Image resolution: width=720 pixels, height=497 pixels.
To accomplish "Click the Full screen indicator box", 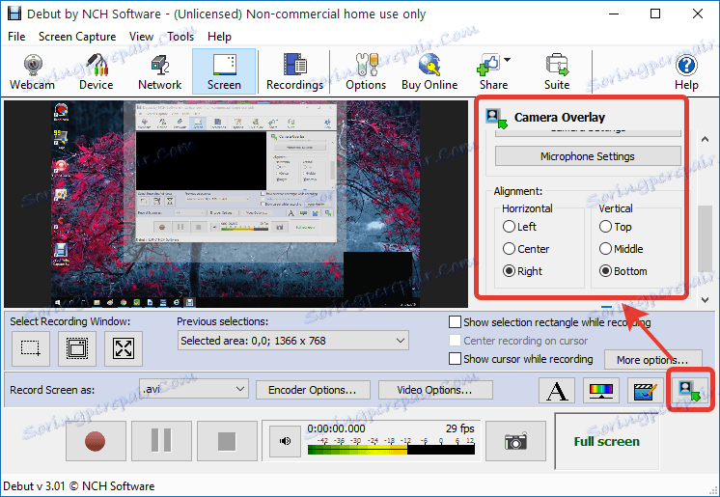I will point(606,441).
